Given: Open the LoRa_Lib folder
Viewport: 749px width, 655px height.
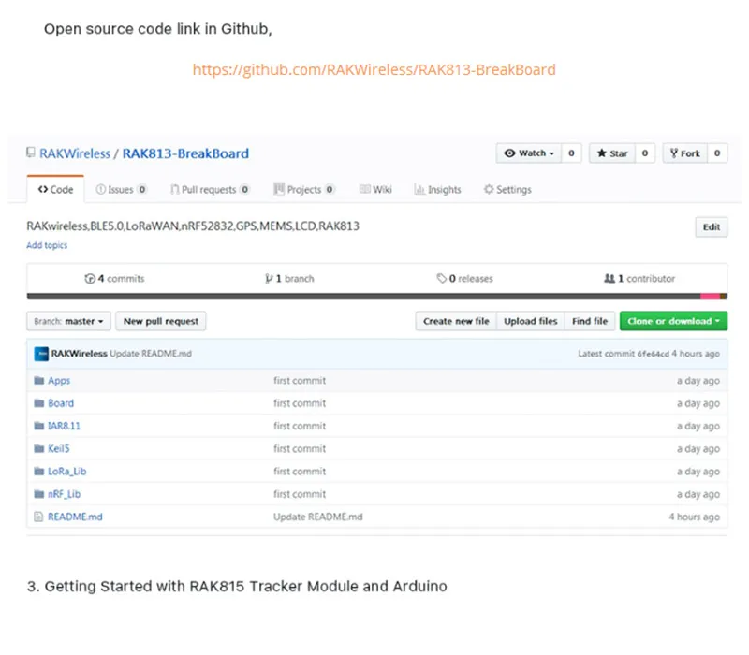Looking at the screenshot, I should tap(67, 472).
